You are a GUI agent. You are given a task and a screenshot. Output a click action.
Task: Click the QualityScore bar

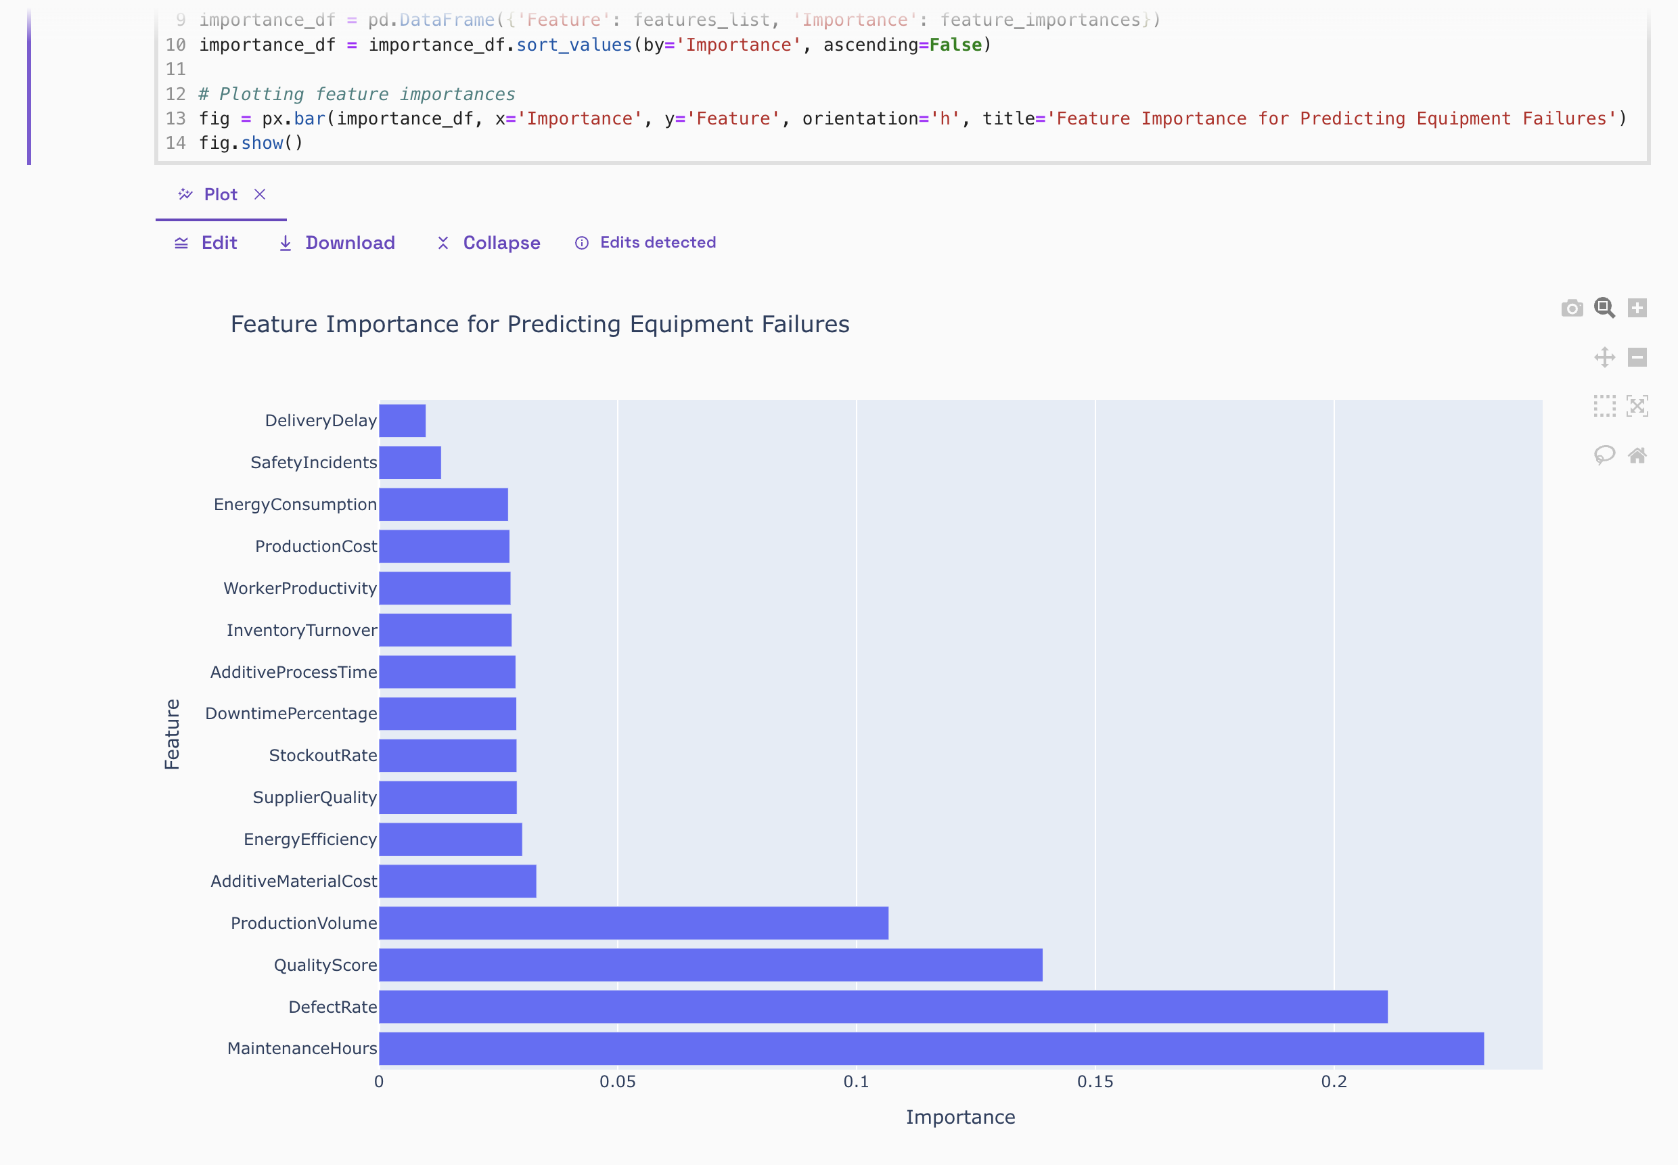pos(710,965)
